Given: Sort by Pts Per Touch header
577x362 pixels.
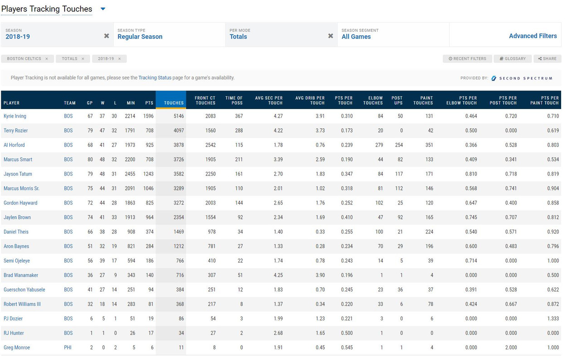Looking at the screenshot, I should click(344, 100).
